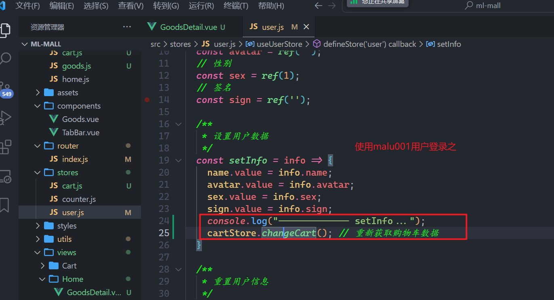This screenshot has width=554, height=300.
Task: Collapse the stores folder chevron
Action: coord(38,172)
